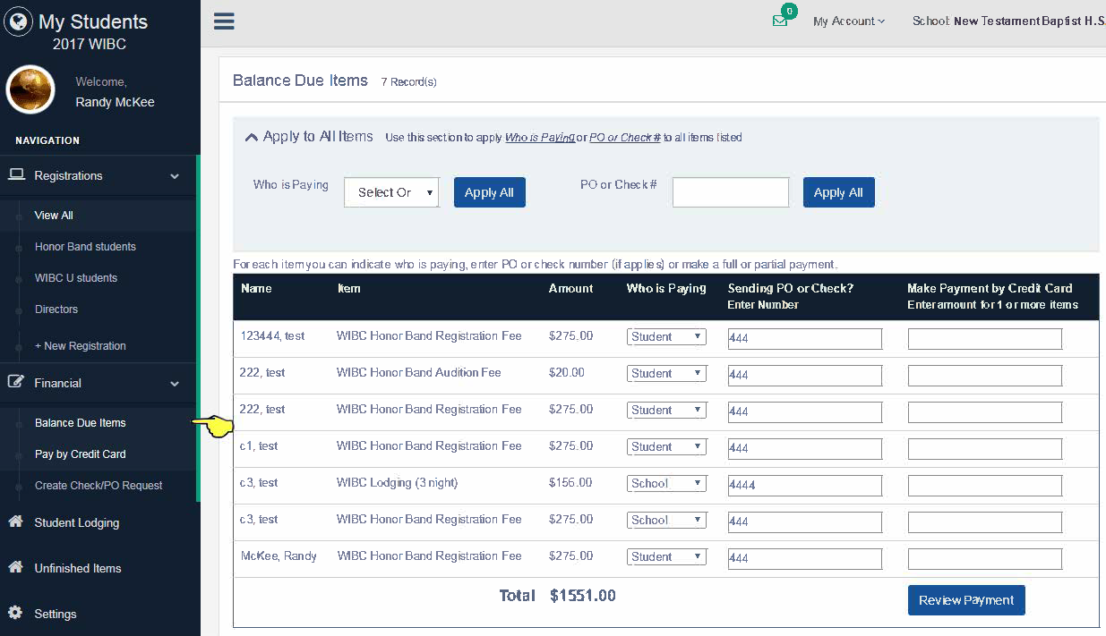Screen dimensions: 1106x636
Task: Collapse the Registrations menu chevron
Action: point(175,176)
